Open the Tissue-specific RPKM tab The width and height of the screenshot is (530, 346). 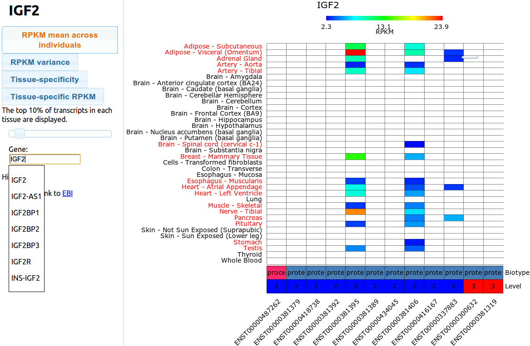point(53,97)
